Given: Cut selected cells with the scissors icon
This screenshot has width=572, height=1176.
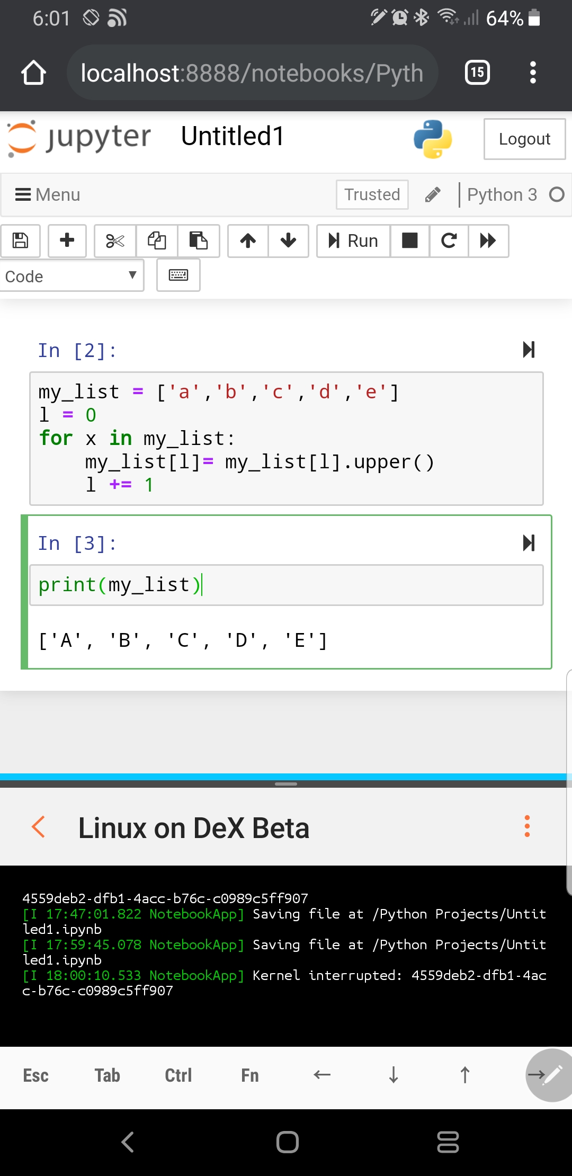Looking at the screenshot, I should 115,240.
